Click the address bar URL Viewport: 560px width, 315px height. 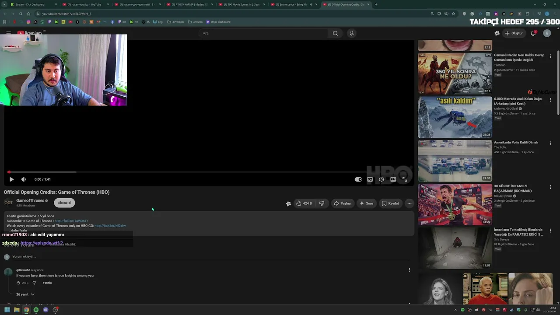tap(67, 14)
